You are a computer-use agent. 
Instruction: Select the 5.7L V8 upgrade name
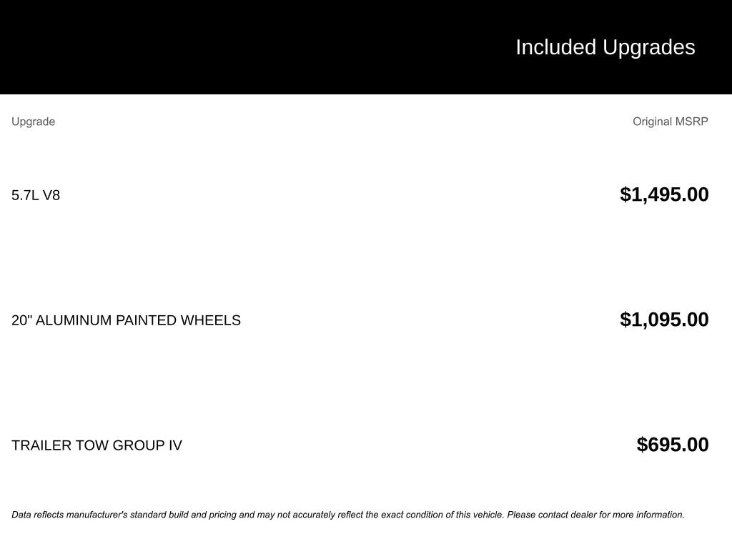[36, 195]
